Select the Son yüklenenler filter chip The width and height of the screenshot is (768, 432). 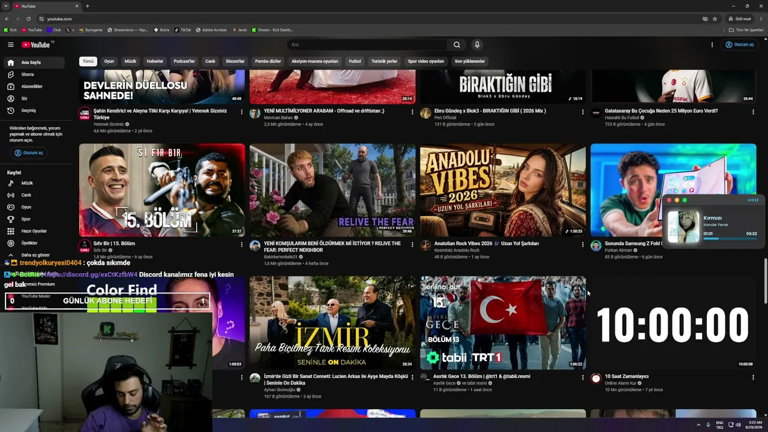click(x=470, y=61)
